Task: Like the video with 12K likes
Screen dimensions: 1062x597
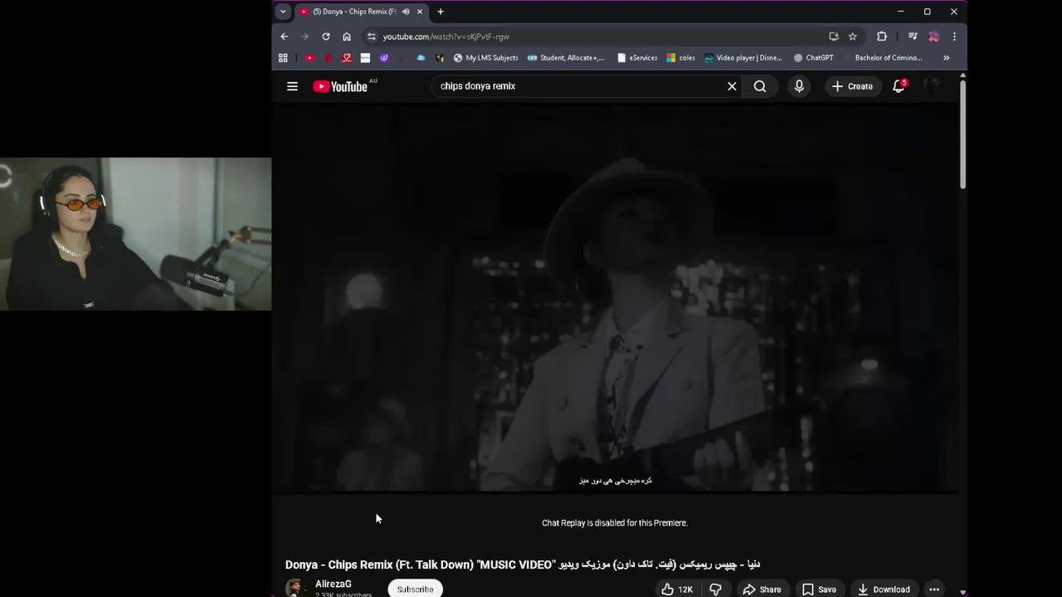Action: 677,589
